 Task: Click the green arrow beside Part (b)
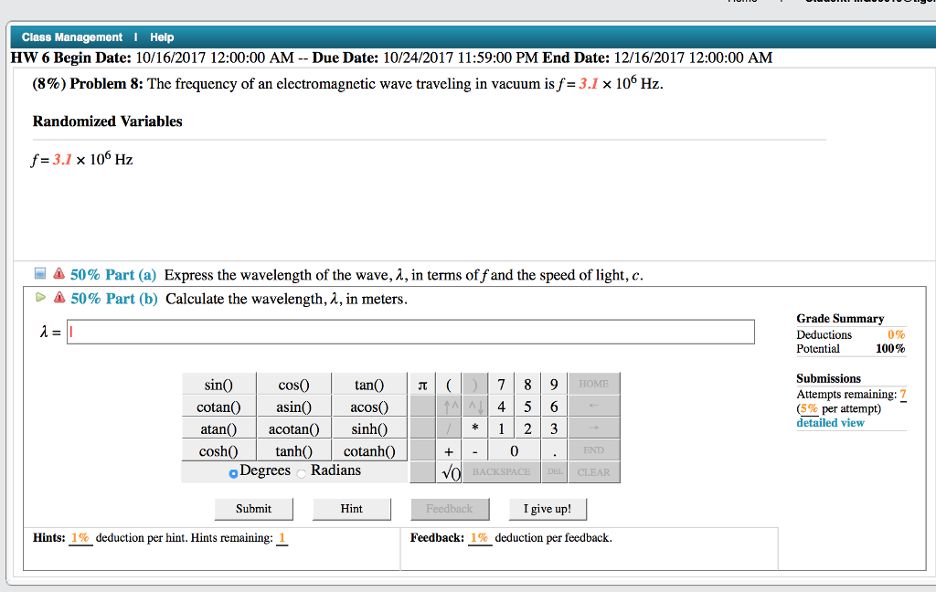40,298
